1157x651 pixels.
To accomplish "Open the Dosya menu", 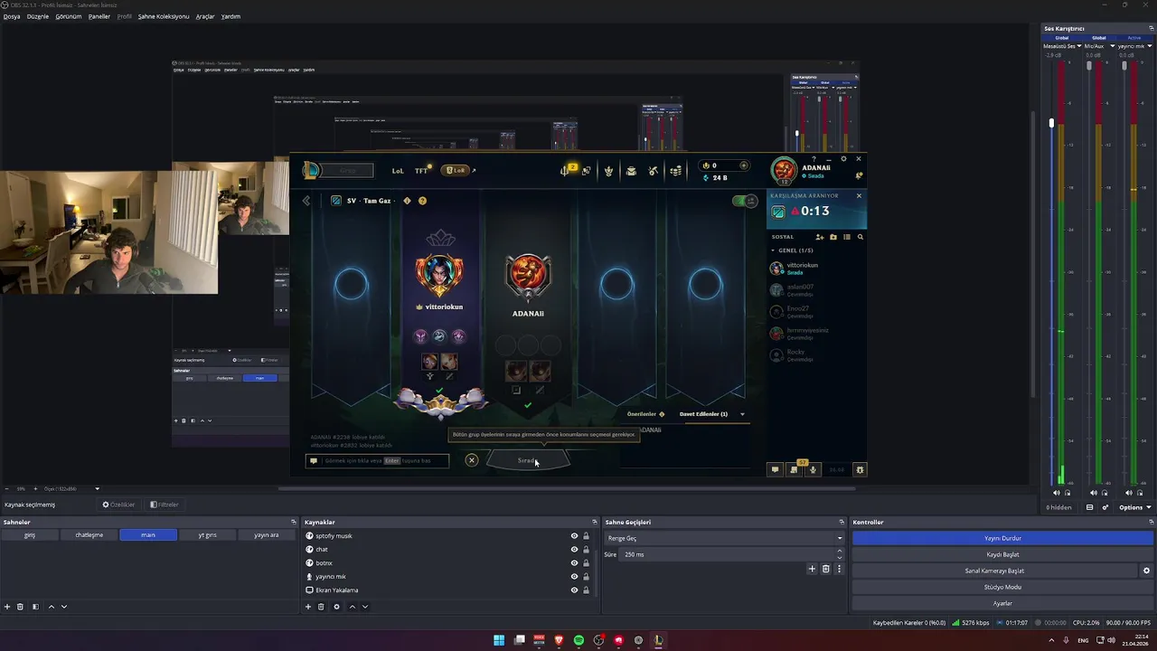I will pos(12,16).
